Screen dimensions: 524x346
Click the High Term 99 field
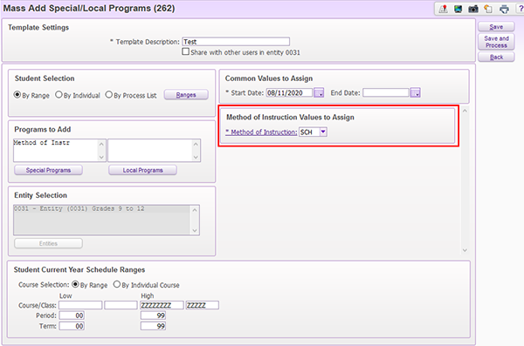point(153,326)
